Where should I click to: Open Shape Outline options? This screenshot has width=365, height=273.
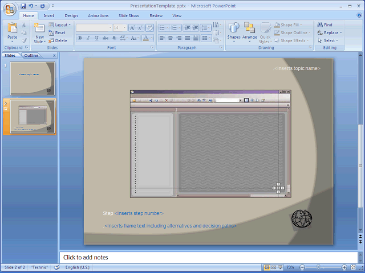(x=293, y=33)
